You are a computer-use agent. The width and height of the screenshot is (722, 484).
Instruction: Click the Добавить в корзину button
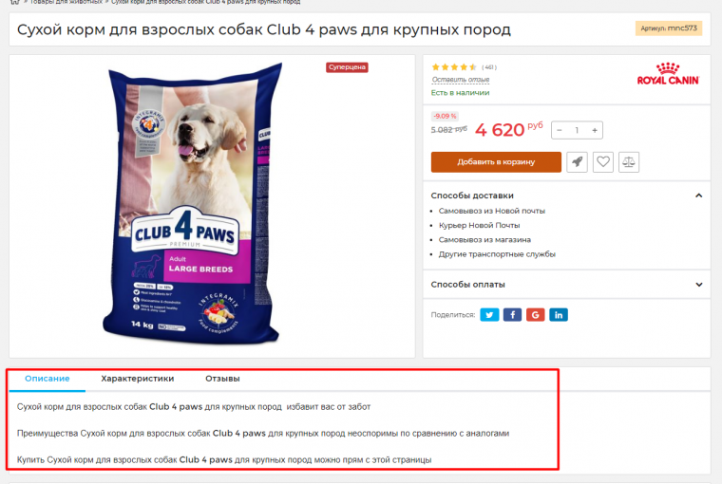point(496,162)
